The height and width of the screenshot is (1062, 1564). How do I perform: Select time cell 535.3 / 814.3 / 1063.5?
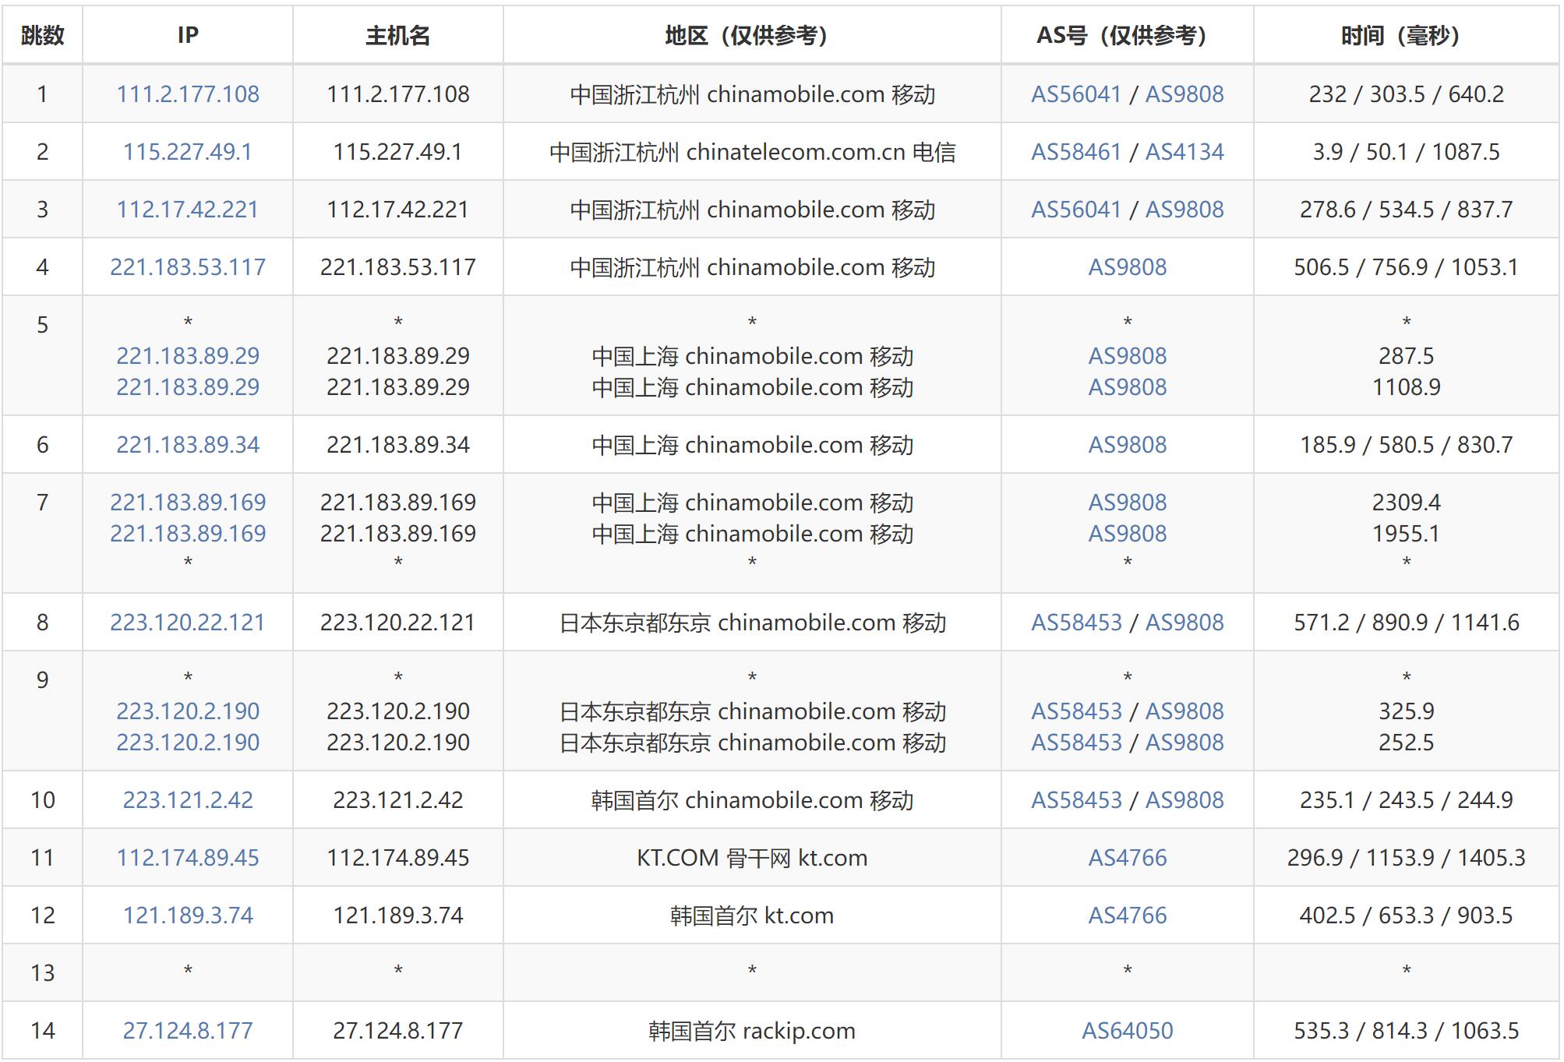coord(1407,1031)
